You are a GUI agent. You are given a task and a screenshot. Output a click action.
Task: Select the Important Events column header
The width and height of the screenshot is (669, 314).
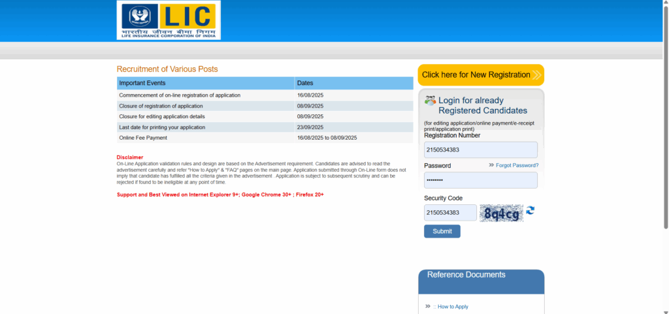tap(206, 83)
